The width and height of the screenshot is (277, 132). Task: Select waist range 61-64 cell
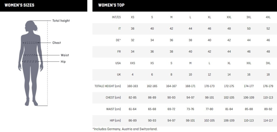[x=132, y=109]
